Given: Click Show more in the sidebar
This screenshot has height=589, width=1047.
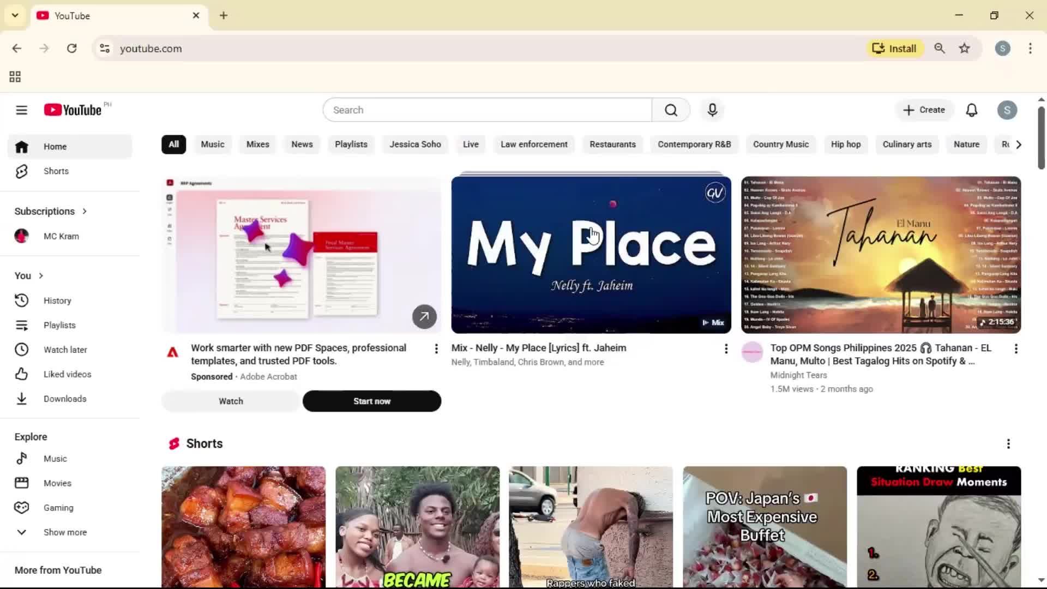Looking at the screenshot, I should [x=64, y=532].
